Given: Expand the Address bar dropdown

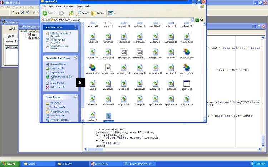Looking at the screenshot, I should (192, 20).
